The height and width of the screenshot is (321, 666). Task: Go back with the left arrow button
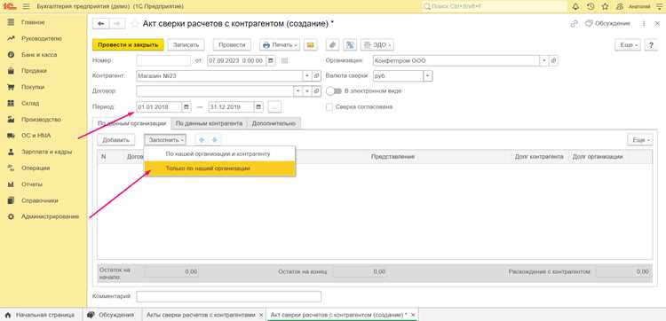101,24
